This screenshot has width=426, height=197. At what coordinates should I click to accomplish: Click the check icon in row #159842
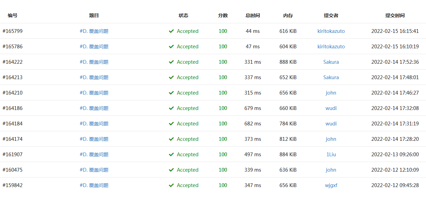(x=171, y=185)
